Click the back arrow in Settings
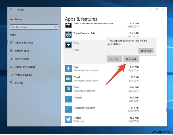Image resolution: width=173 pixels, height=135 pixels. tap(11, 9)
